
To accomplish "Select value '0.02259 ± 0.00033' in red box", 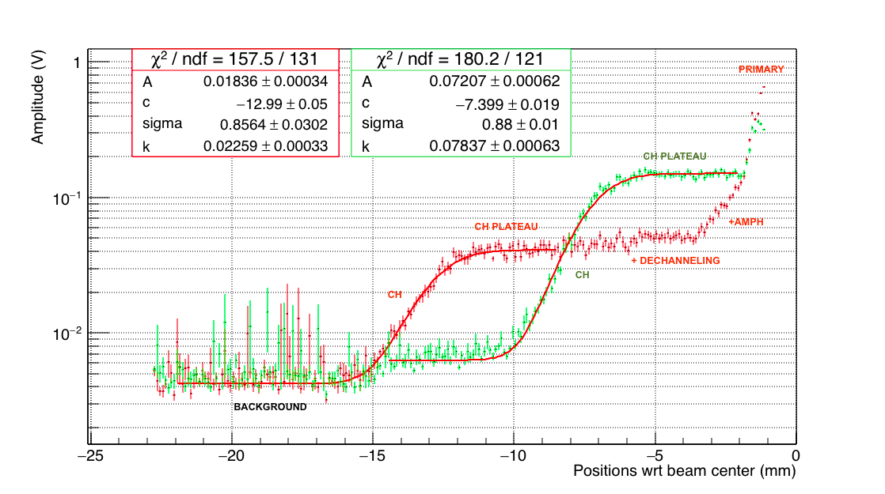I will (266, 146).
